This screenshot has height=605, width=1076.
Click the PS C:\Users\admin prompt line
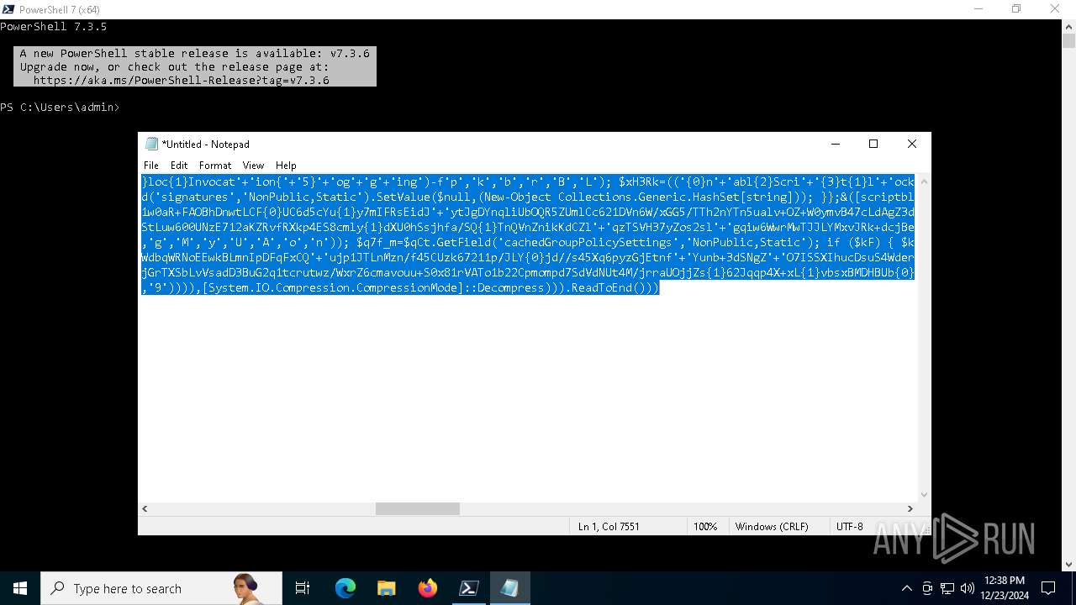(x=60, y=108)
